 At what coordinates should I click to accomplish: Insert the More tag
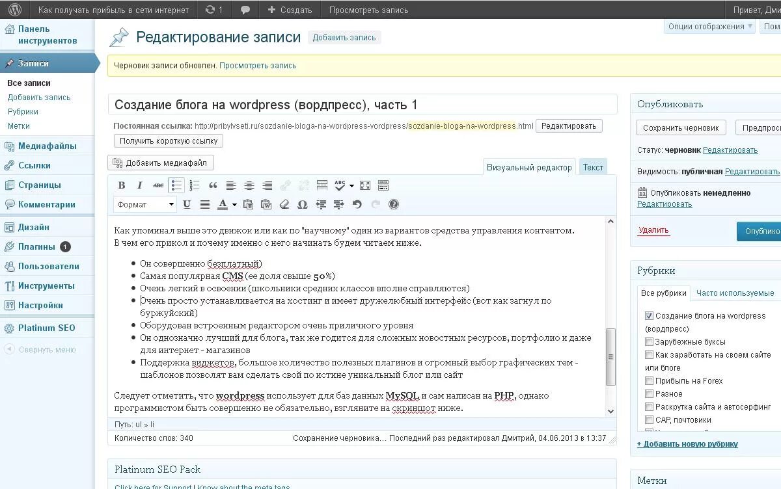(x=322, y=185)
